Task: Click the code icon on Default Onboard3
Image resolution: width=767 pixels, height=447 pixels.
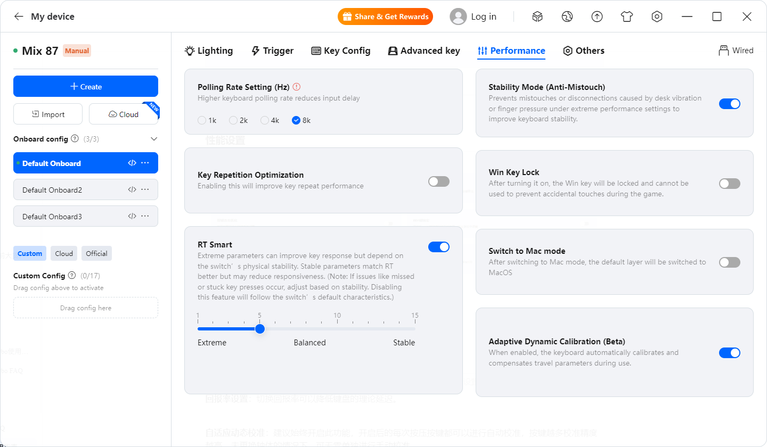Action: point(132,216)
